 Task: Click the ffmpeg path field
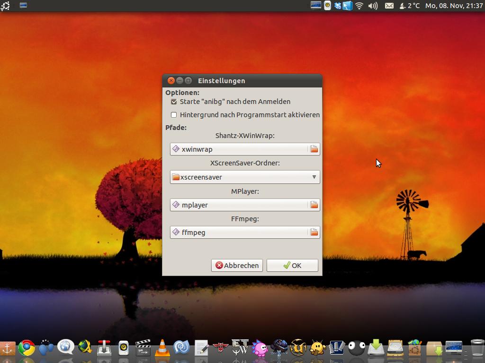(x=239, y=233)
